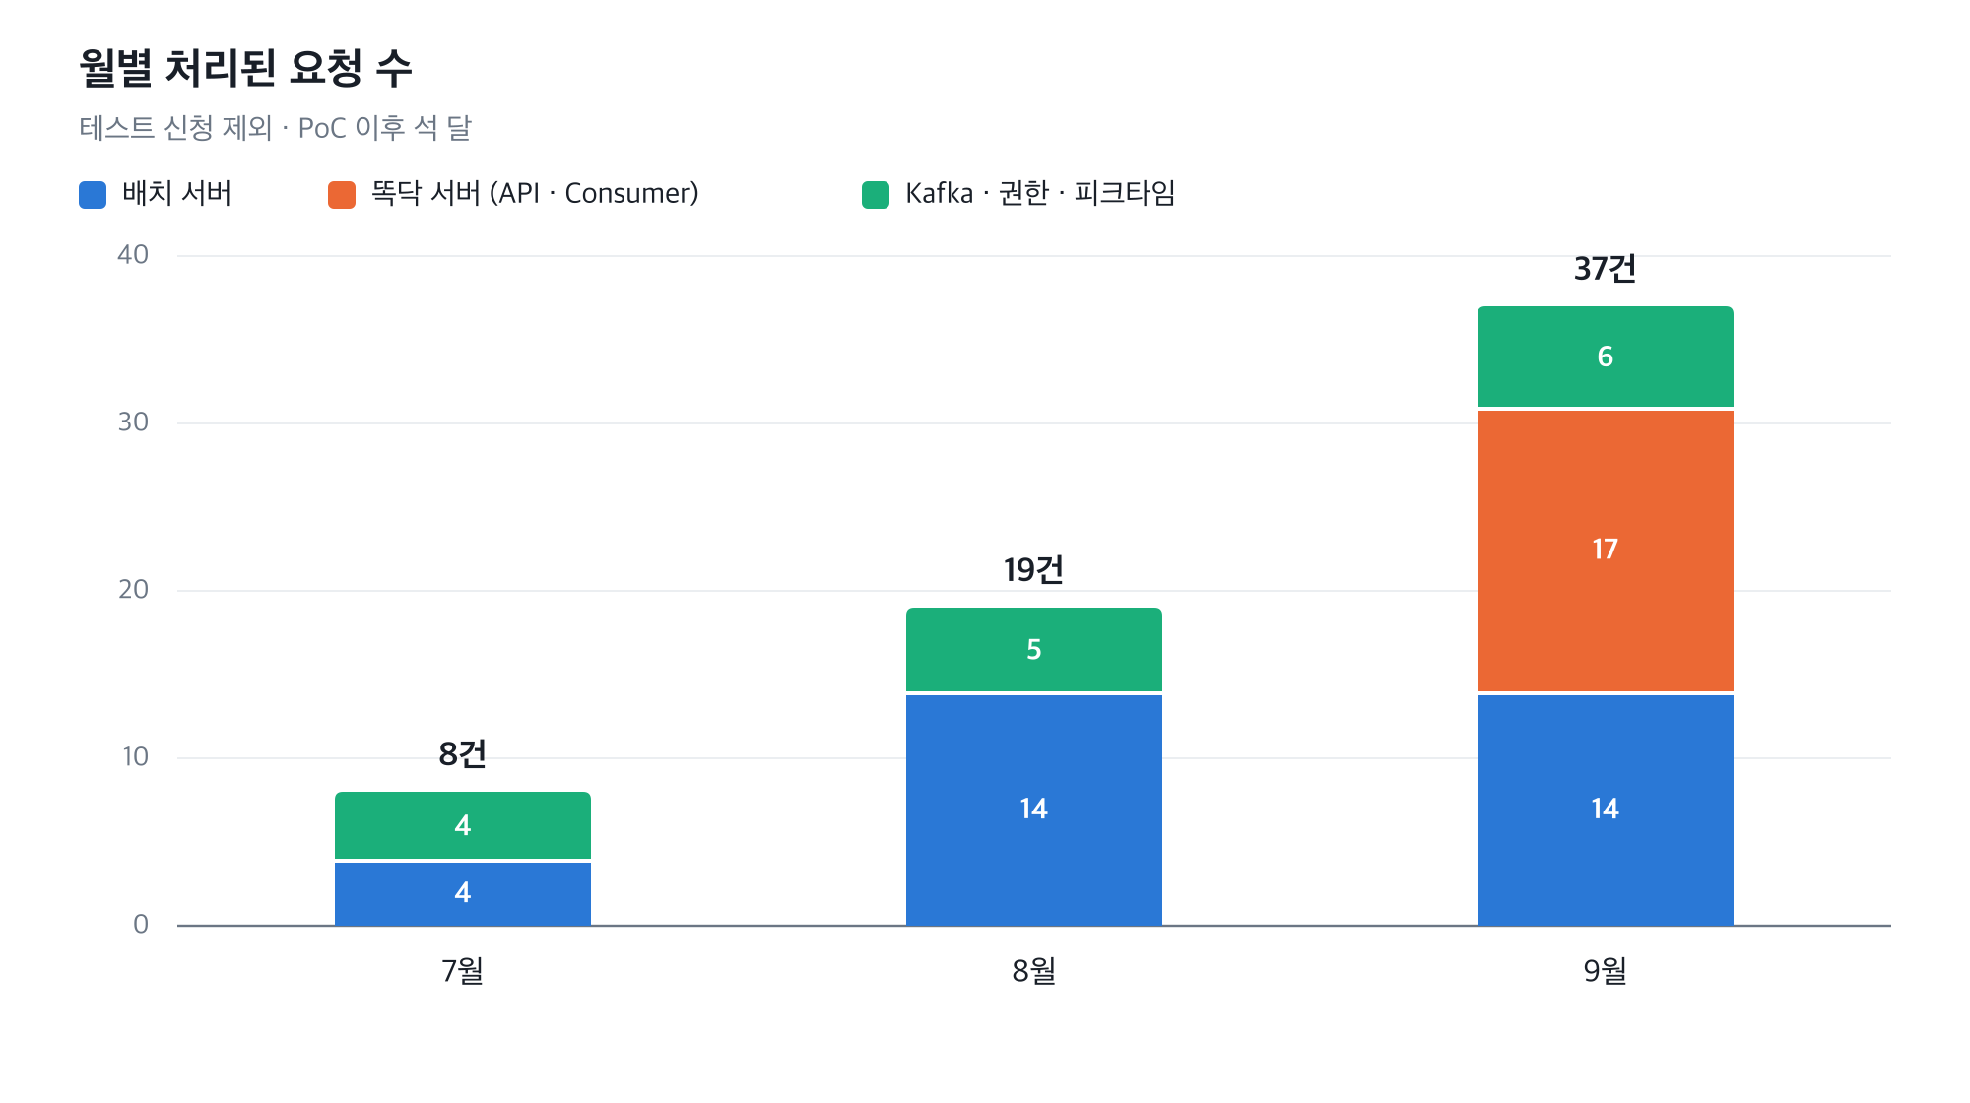Click the 8월 x-axis label

click(x=1034, y=971)
